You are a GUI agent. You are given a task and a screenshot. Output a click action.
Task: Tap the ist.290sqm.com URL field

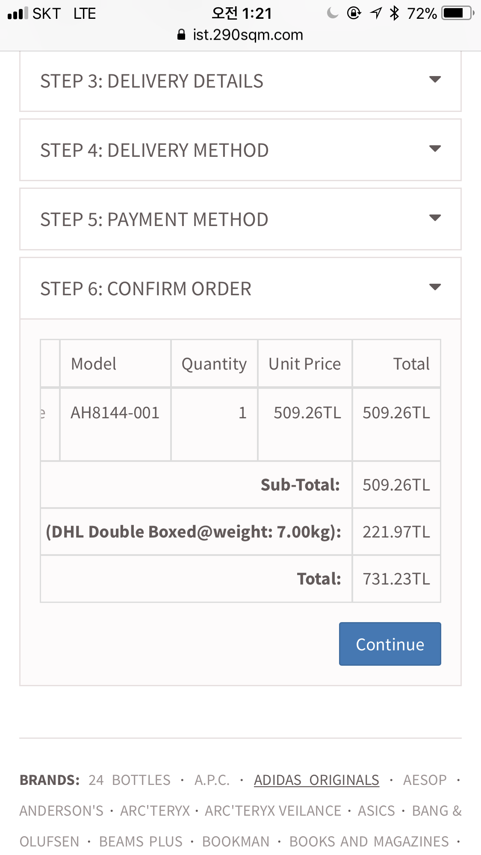click(x=248, y=35)
